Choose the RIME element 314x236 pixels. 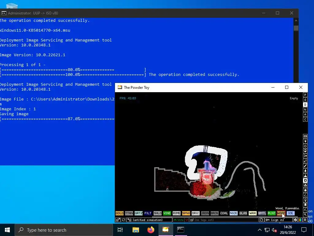(177, 213)
